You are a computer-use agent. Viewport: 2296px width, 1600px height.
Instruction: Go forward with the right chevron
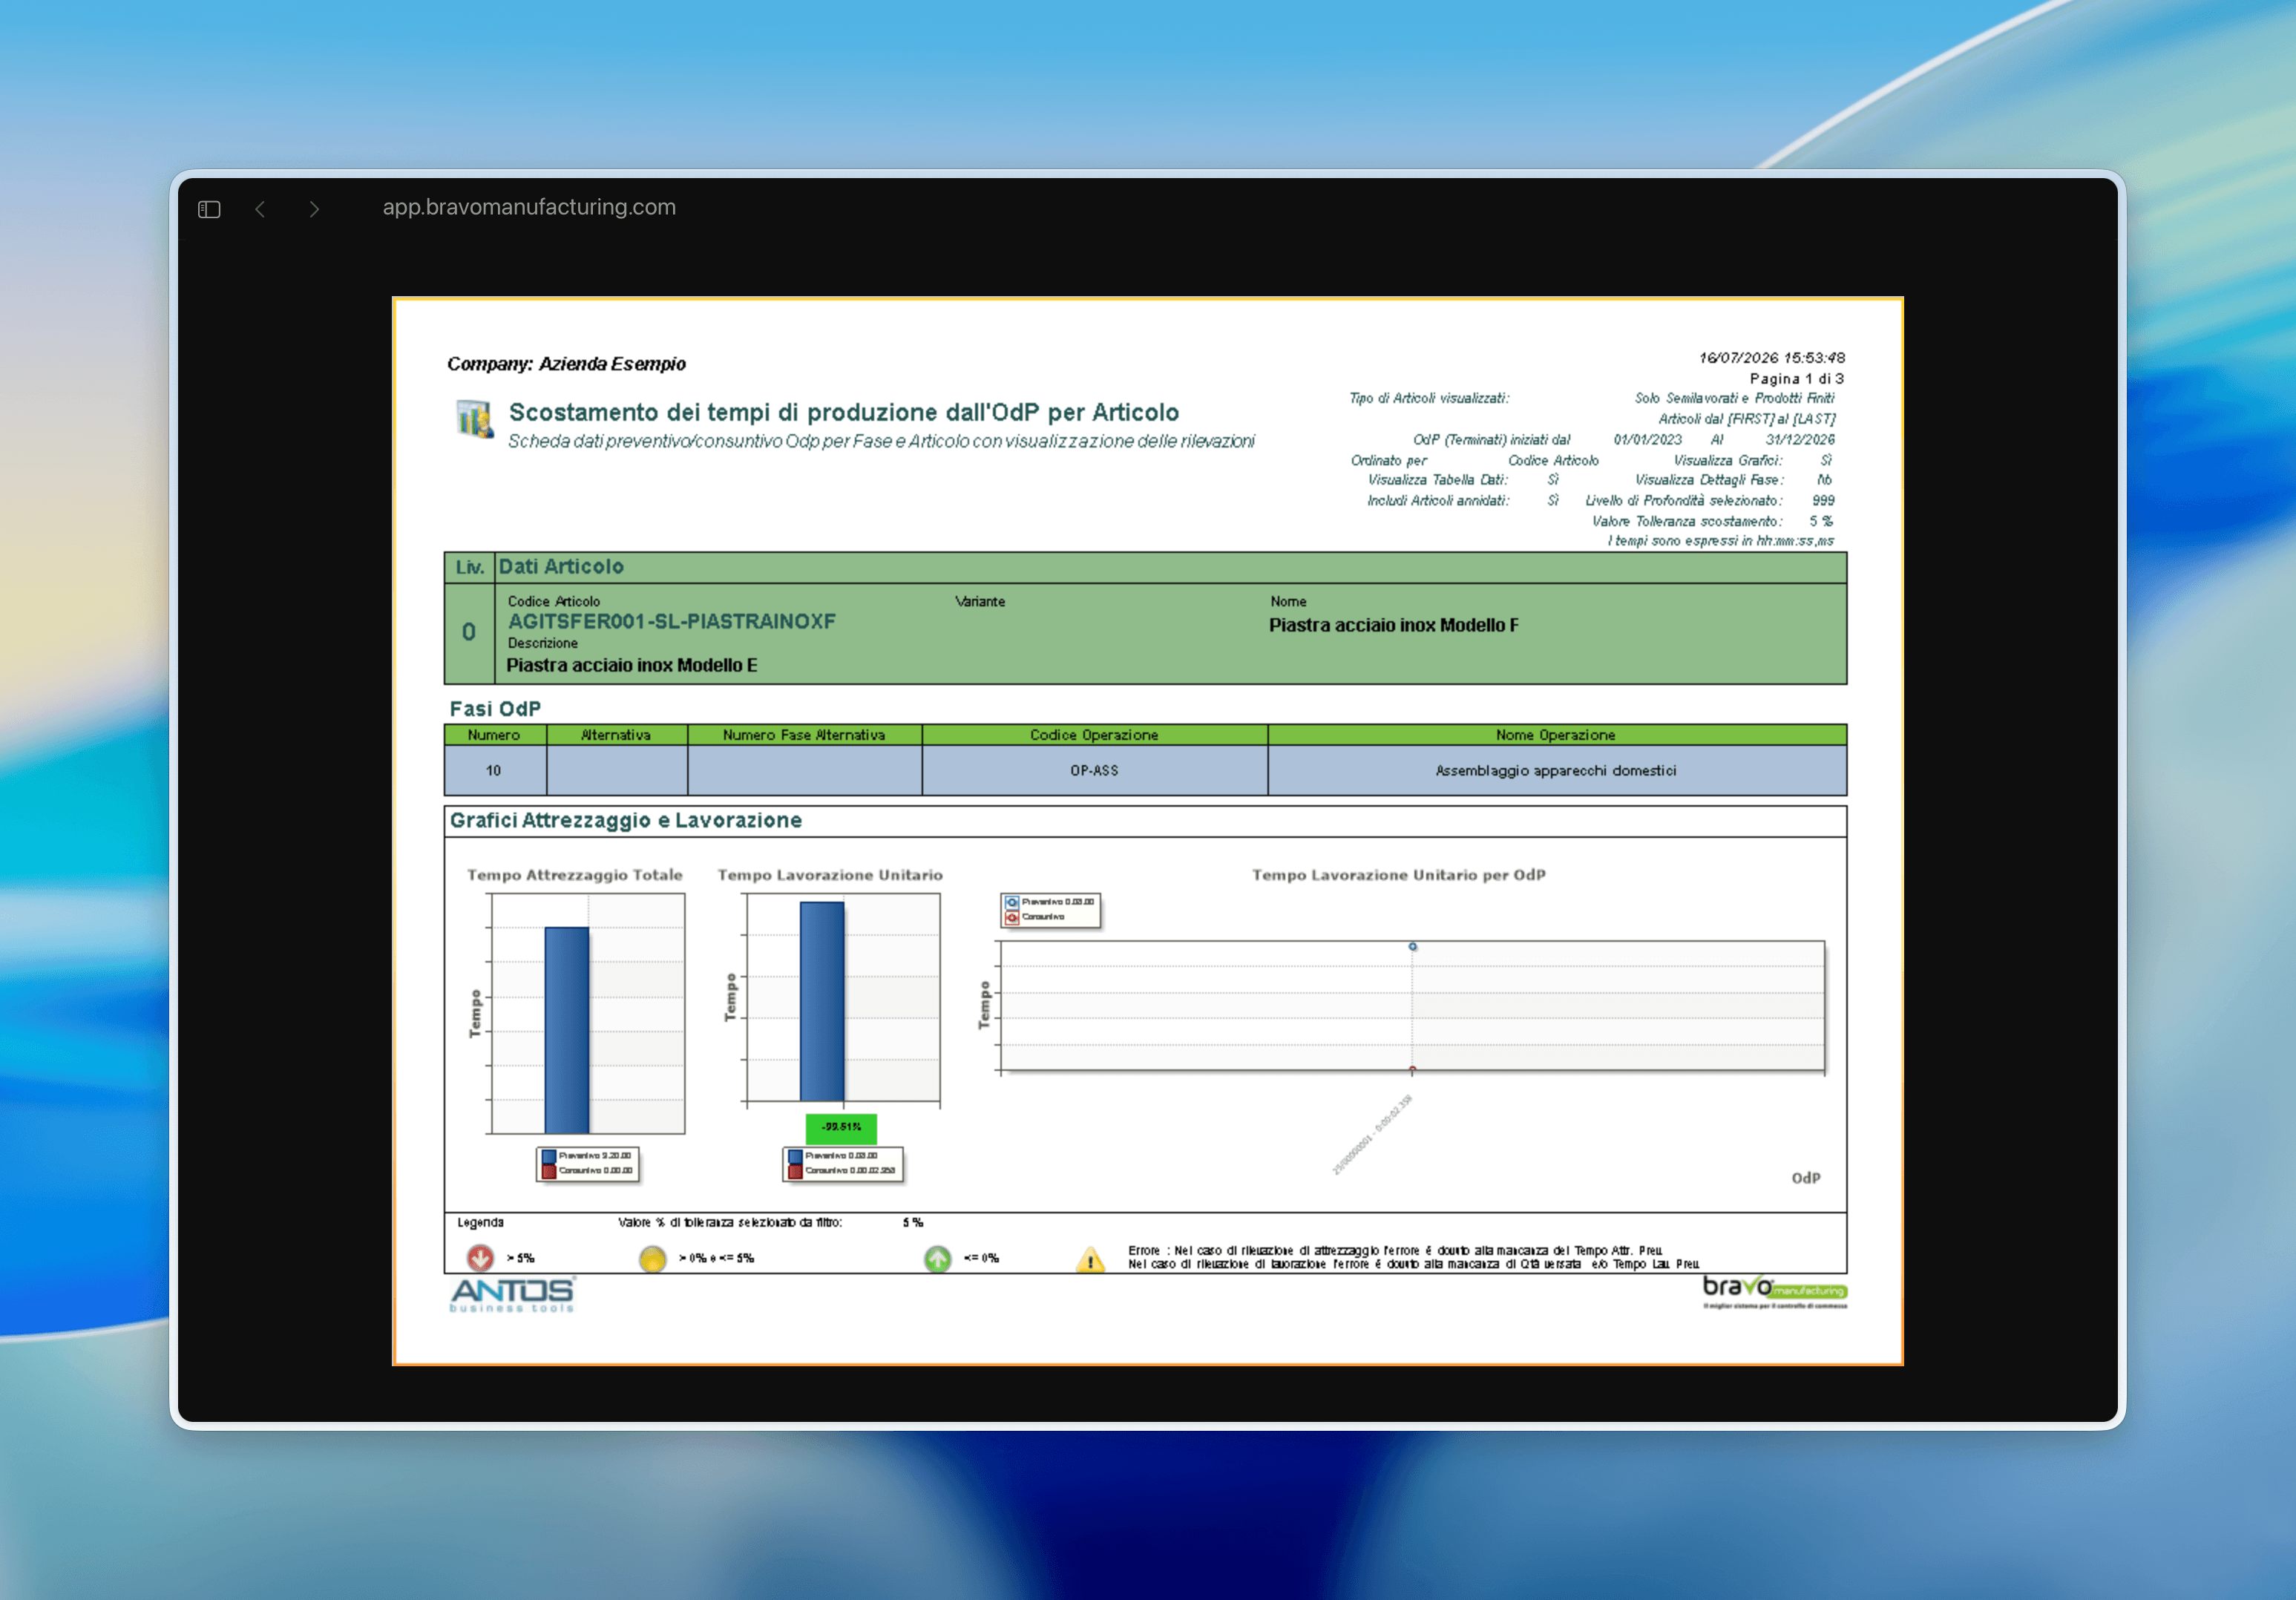coord(314,209)
